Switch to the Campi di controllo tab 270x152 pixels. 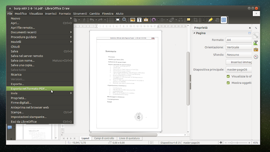(104, 138)
